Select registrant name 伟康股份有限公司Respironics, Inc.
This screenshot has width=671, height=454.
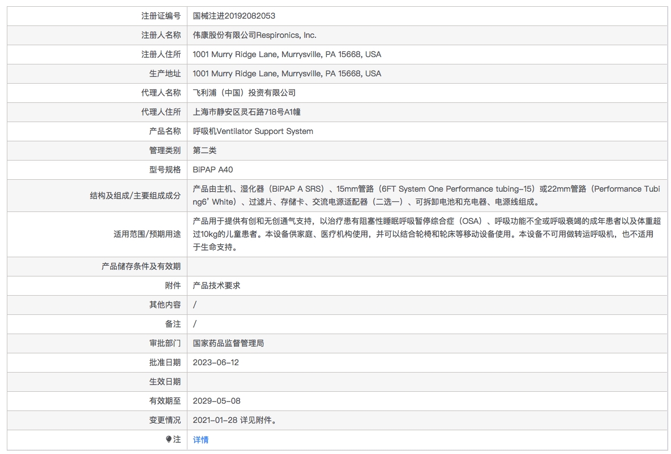[x=255, y=35]
